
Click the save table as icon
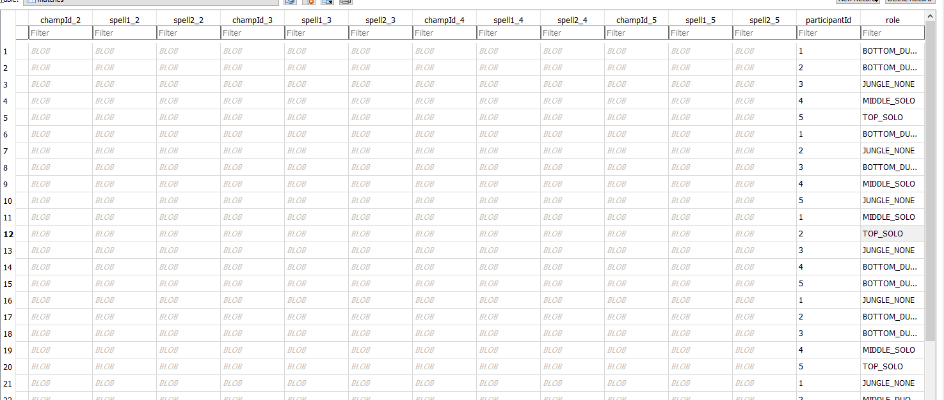(327, 2)
